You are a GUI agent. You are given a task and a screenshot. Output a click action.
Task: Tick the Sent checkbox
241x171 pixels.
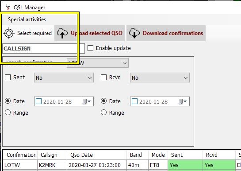point(8,78)
